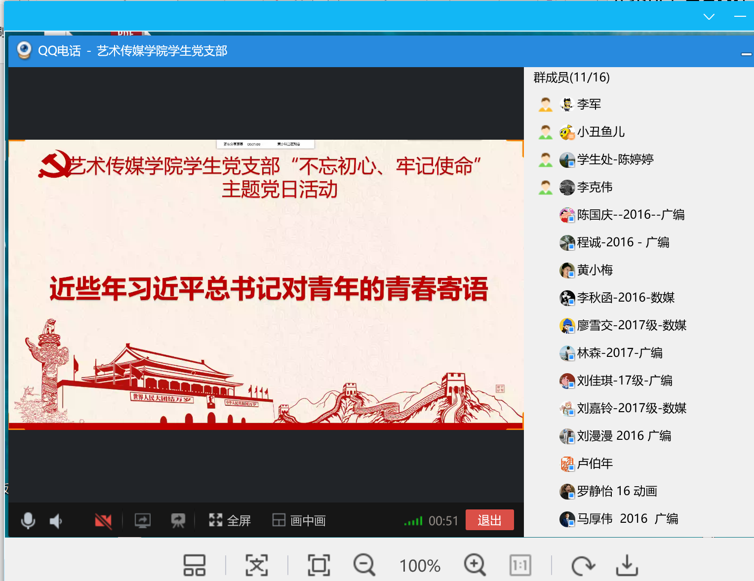754x581 pixels.
Task: Click the fit-to-window frame icon
Action: click(x=319, y=565)
